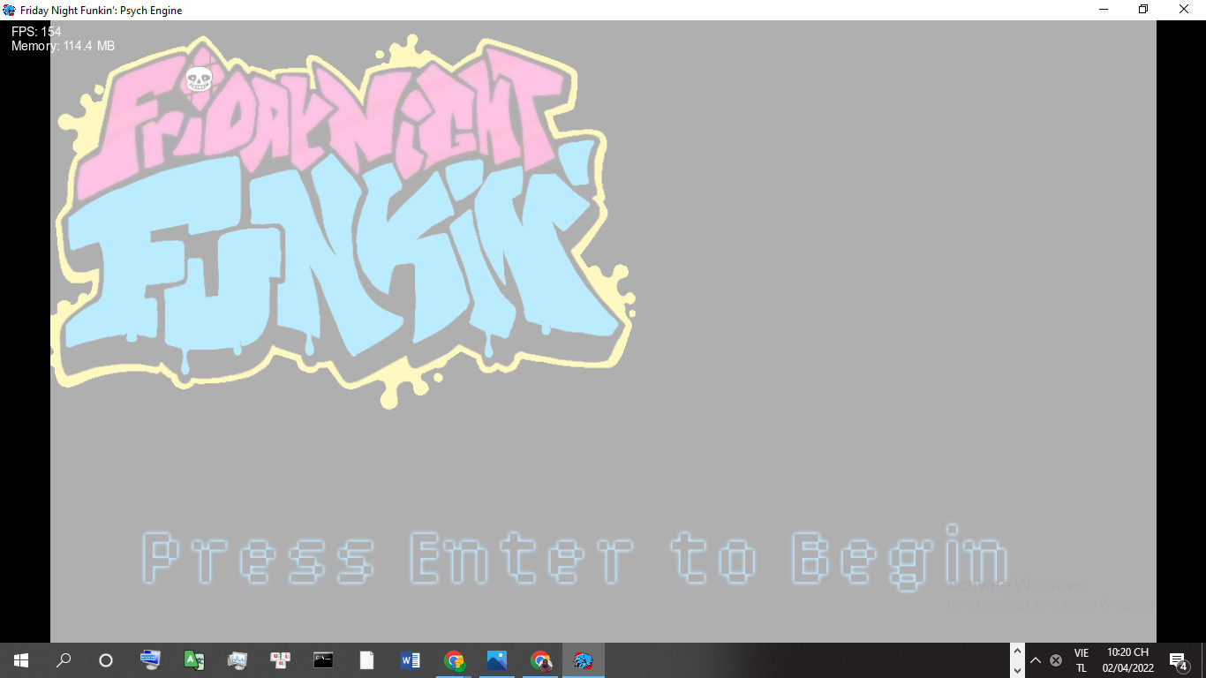
Task: Click the skull icon on the logo
Action: click(200, 80)
